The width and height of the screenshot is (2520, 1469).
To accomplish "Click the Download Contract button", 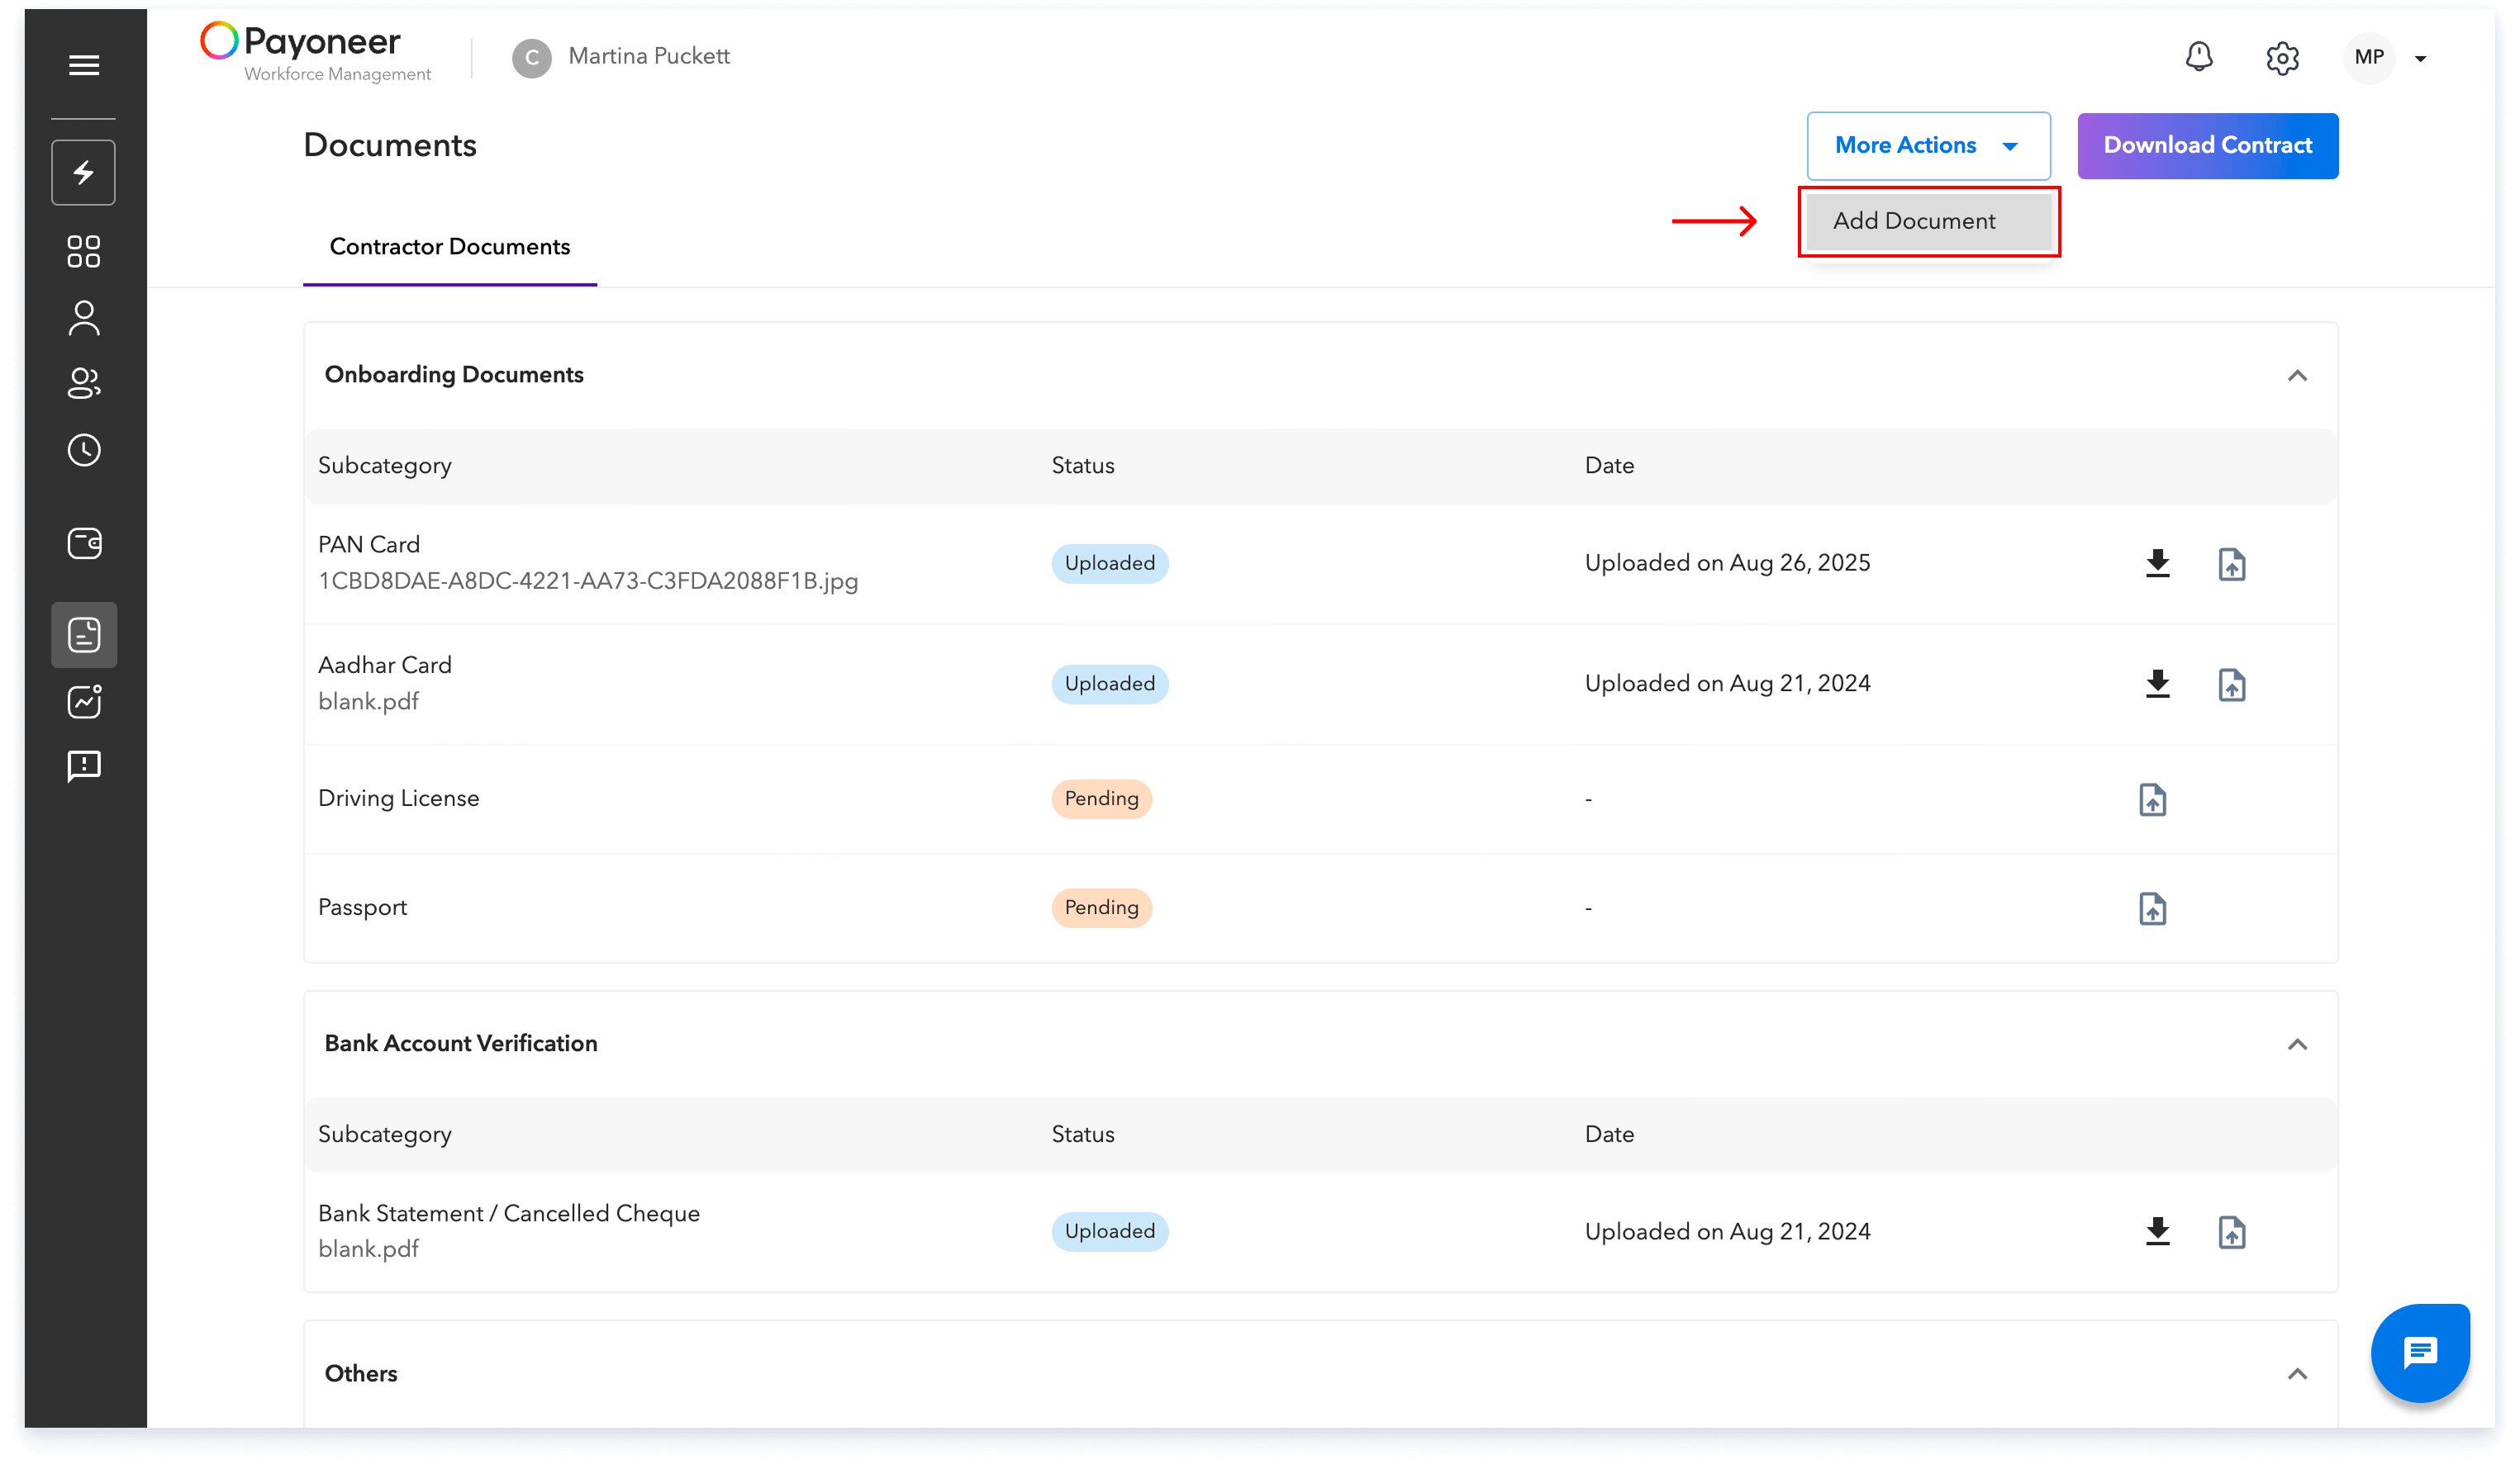I will [x=2207, y=146].
